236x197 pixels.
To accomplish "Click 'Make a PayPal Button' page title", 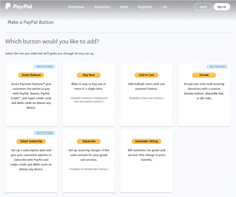I will (x=31, y=22).
